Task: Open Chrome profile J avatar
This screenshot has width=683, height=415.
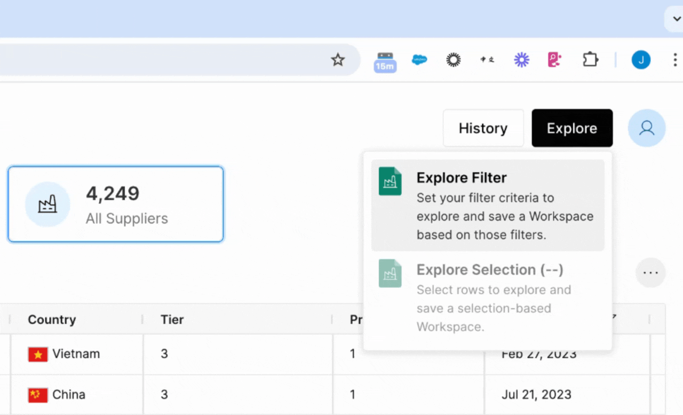Action: [641, 60]
